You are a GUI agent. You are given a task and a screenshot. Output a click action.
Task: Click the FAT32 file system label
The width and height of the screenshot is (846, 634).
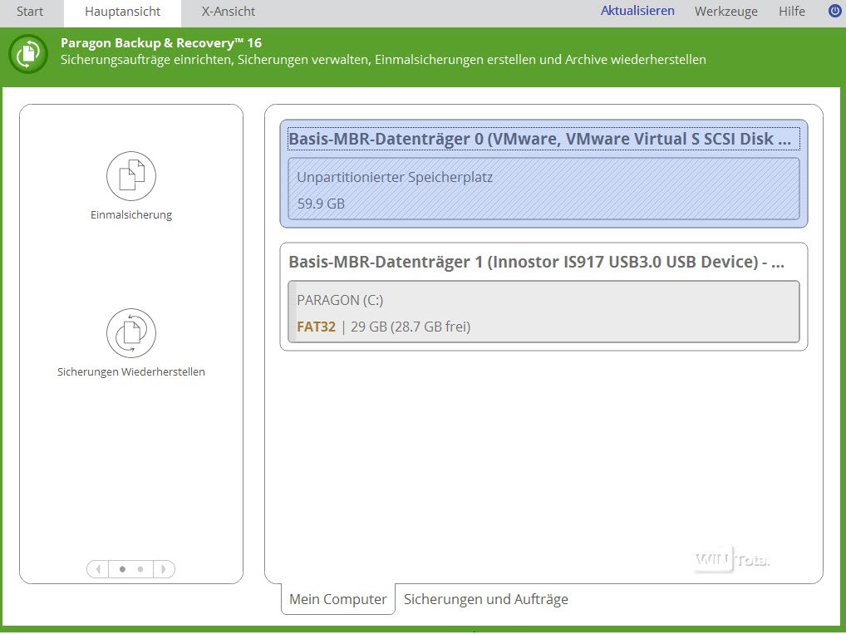pos(316,327)
